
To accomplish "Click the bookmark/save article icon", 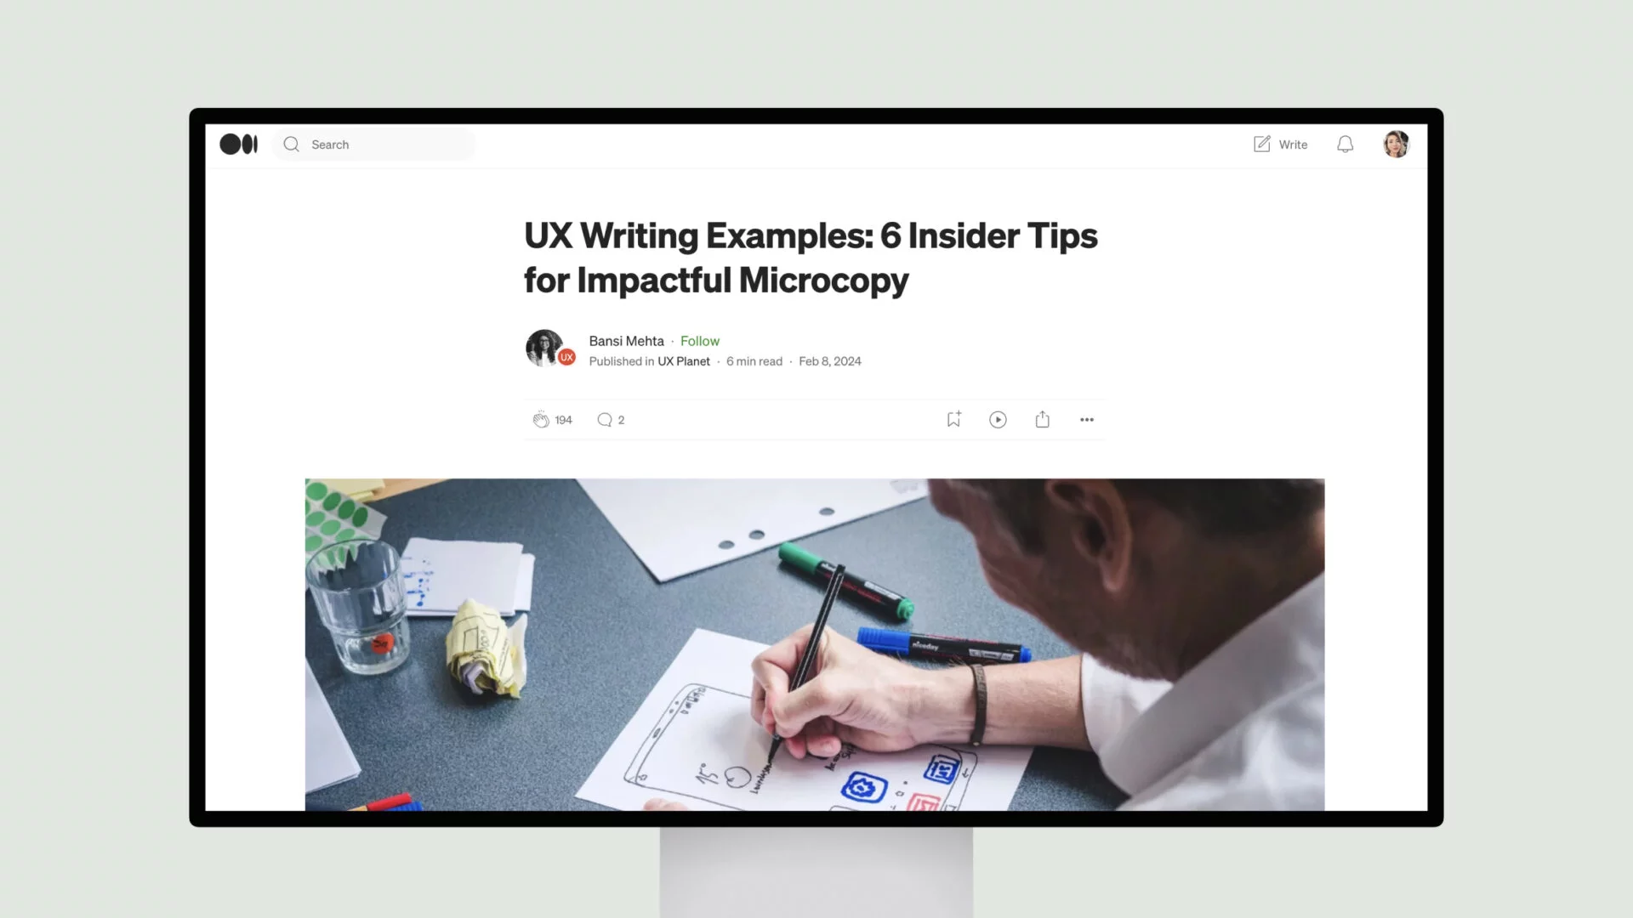I will coord(953,419).
